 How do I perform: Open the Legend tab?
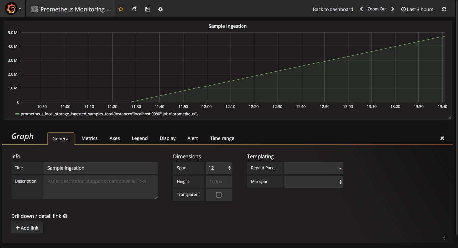click(140, 138)
